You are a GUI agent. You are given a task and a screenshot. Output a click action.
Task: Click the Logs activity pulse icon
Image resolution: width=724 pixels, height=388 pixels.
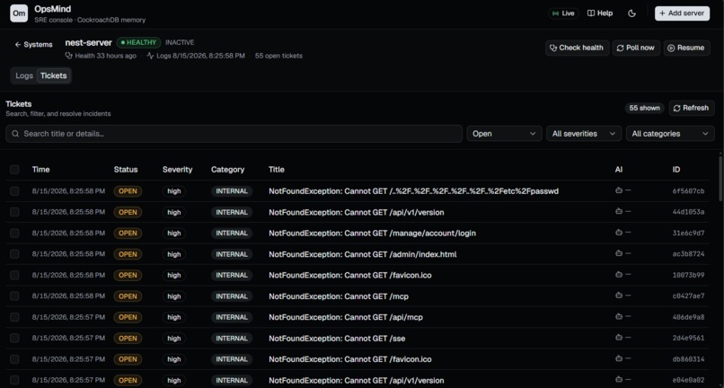click(150, 56)
